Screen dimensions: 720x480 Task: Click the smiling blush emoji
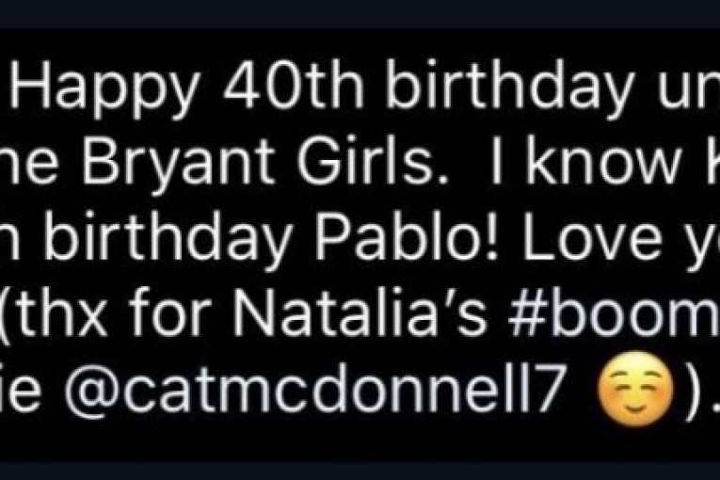pos(634,390)
